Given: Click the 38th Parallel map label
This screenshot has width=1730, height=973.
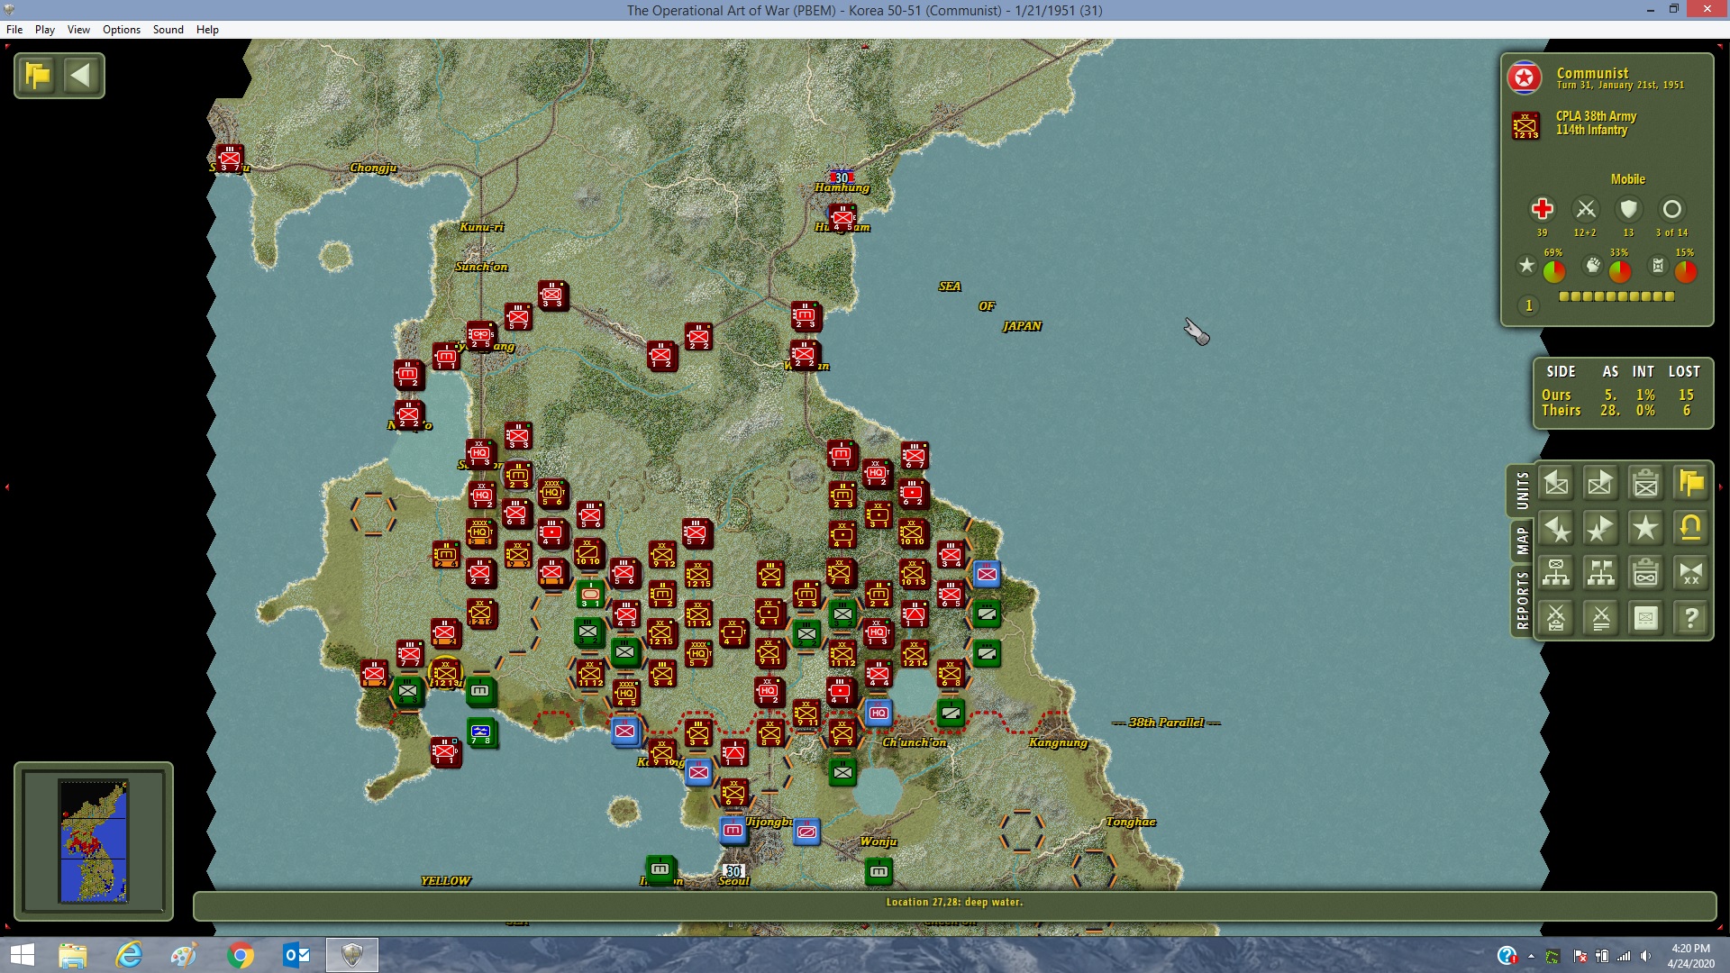Looking at the screenshot, I should pyautogui.click(x=1166, y=723).
